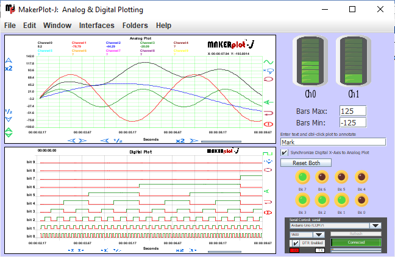Toggle the Bit 2 LED indicator
This screenshot has width=395, height=257.
322,200
